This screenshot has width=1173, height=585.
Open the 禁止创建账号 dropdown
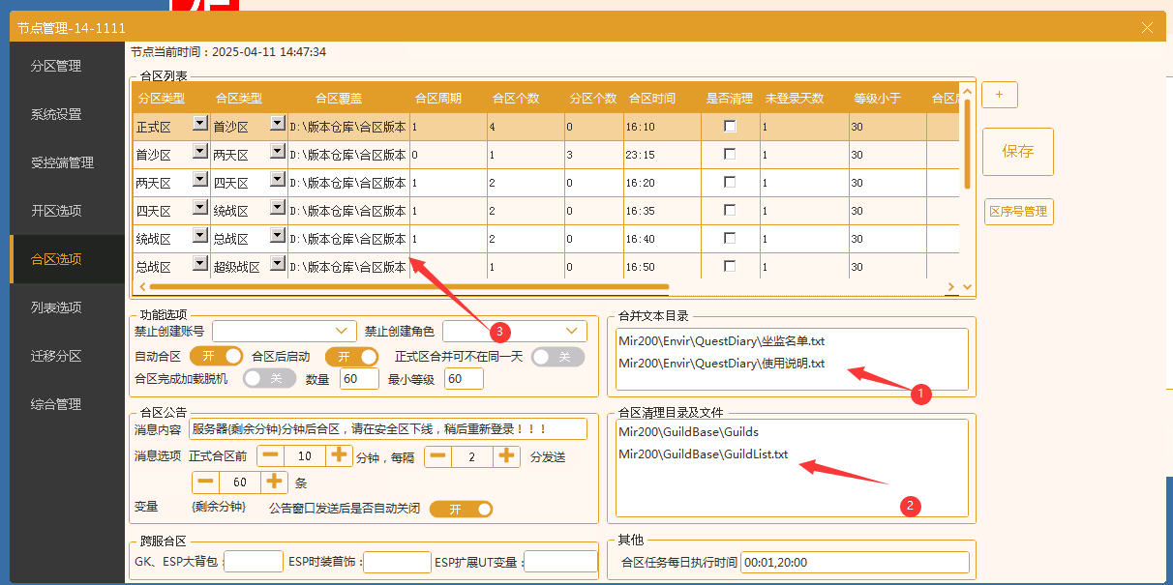click(x=284, y=331)
